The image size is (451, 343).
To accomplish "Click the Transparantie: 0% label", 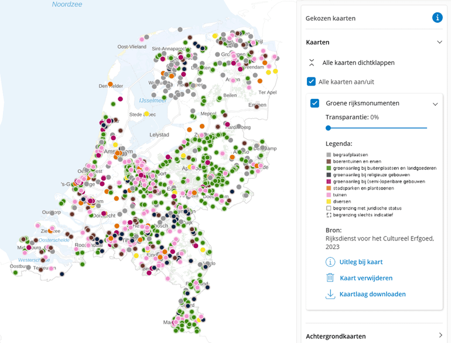I will coord(352,117).
